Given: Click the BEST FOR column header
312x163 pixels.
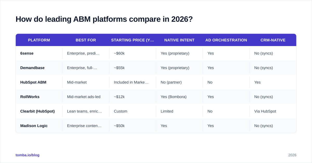Looking at the screenshot, I should point(86,40).
